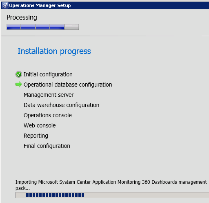Viewport: 209px width, 203px height.
Task: Click the unfilled last segment of Processing bar
Action: tap(71, 27)
